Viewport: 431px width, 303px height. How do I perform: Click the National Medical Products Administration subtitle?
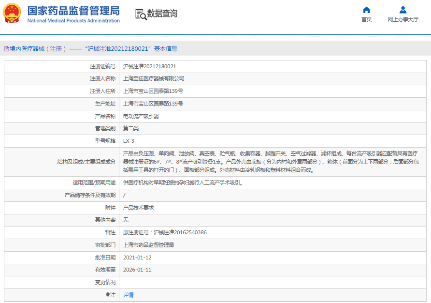(x=73, y=21)
